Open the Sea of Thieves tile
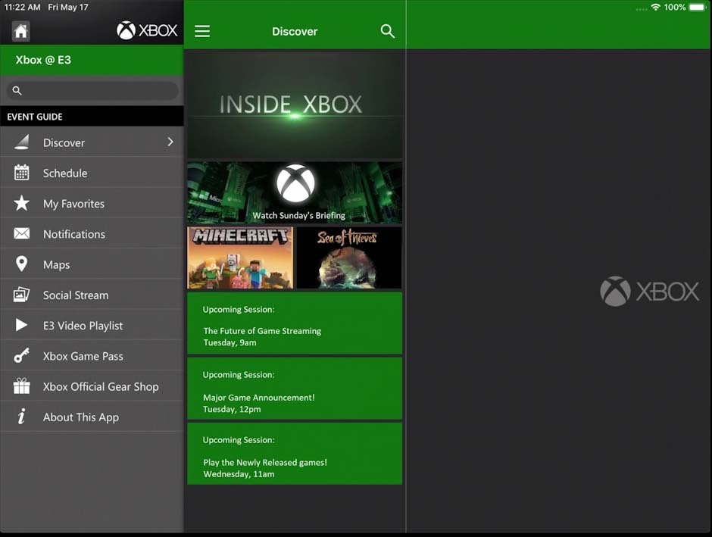 click(x=348, y=258)
